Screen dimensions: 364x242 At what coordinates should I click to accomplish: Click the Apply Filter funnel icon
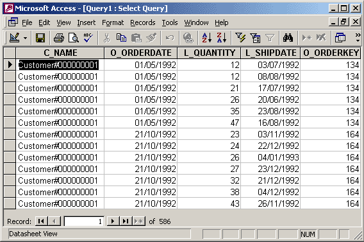270,38
